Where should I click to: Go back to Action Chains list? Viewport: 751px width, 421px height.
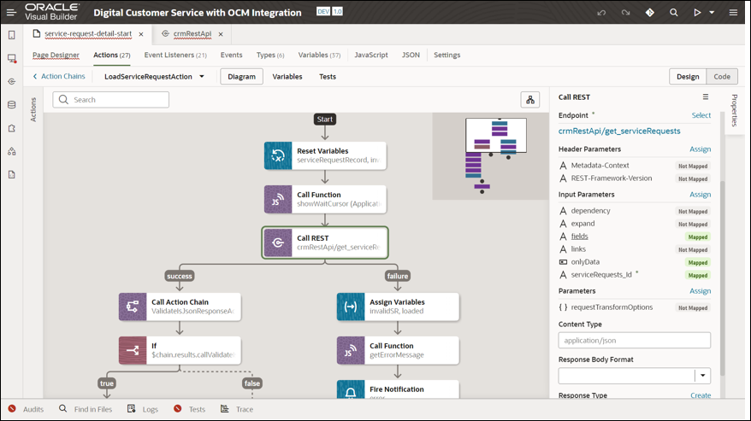59,77
